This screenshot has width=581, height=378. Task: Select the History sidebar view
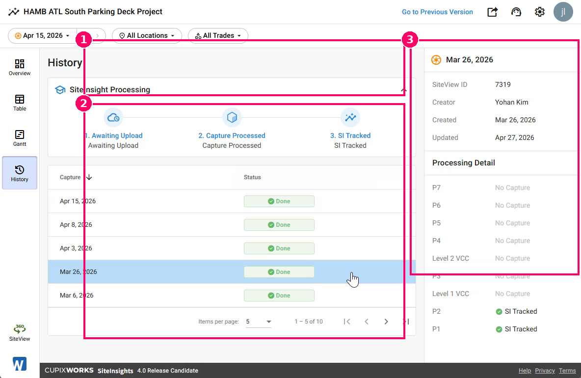point(20,173)
